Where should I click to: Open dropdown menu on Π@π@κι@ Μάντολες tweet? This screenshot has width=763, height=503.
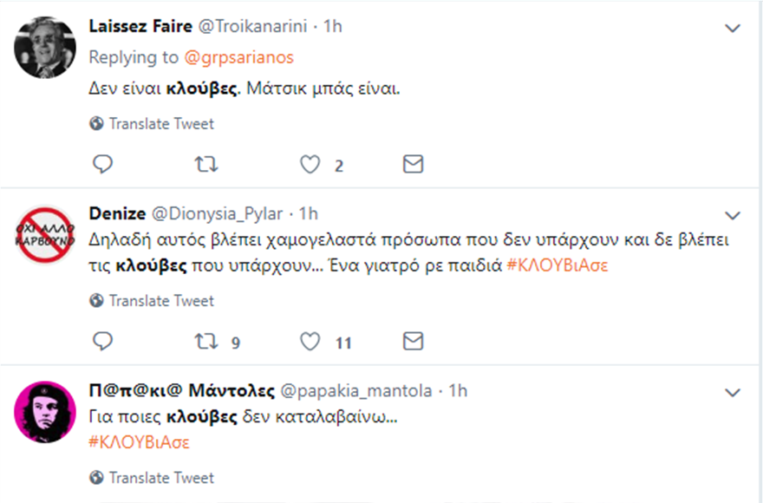(x=733, y=393)
